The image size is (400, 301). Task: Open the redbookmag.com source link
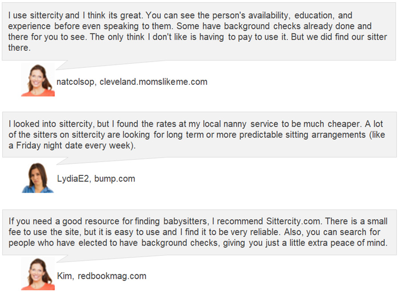click(112, 276)
